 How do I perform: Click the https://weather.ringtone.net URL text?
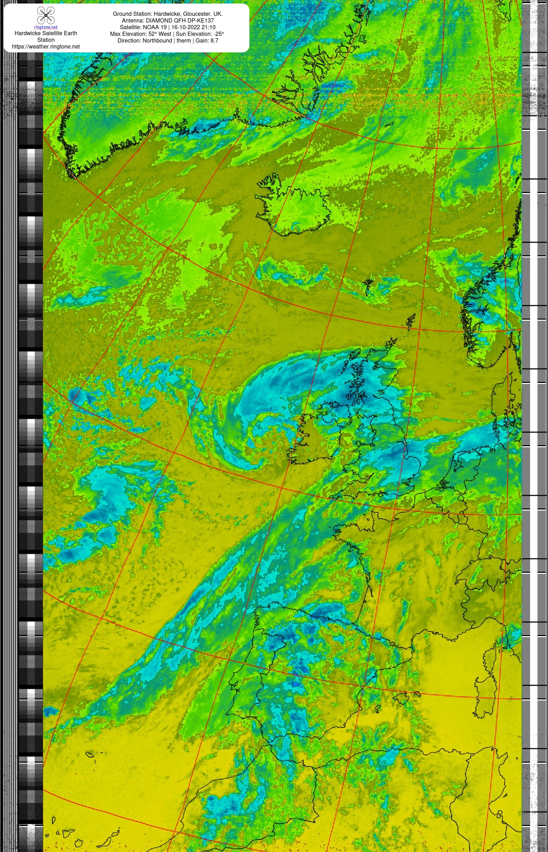coord(46,47)
